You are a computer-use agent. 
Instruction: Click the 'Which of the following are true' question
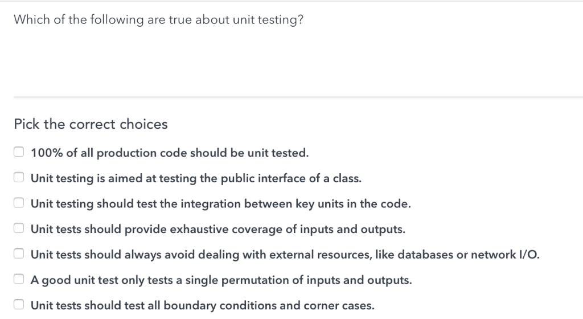click(158, 20)
